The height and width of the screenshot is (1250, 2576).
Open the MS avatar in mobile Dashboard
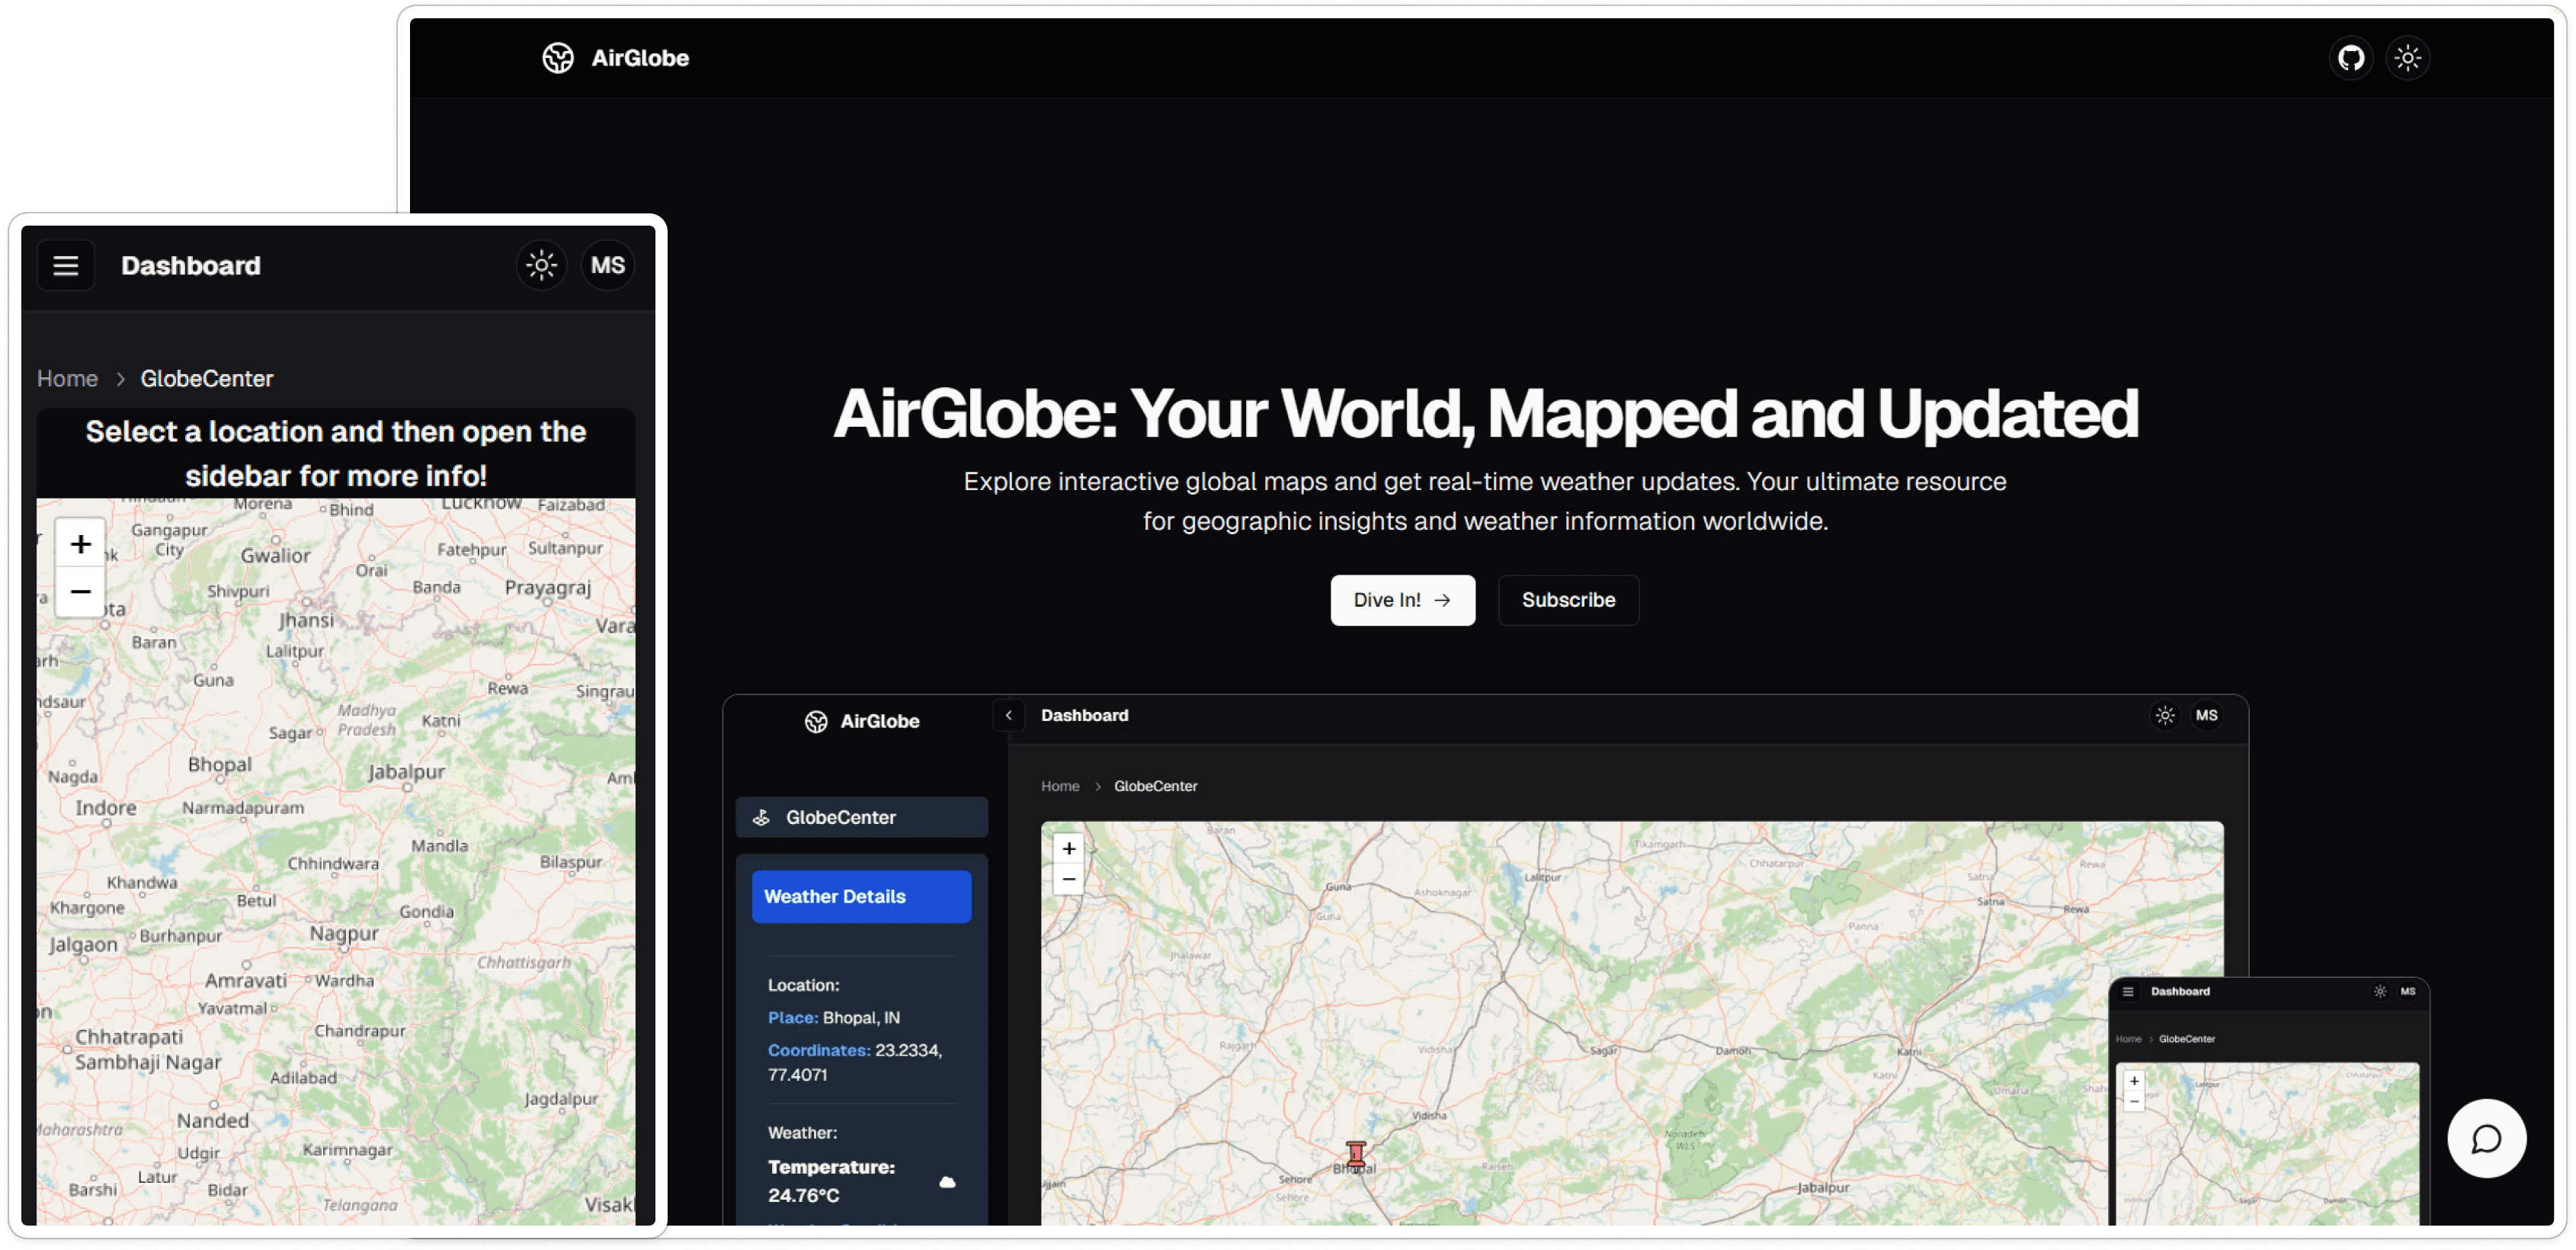608,266
